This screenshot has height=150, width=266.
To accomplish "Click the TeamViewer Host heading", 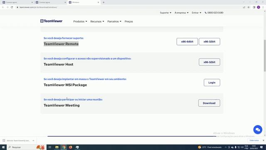I will [x=59, y=64].
